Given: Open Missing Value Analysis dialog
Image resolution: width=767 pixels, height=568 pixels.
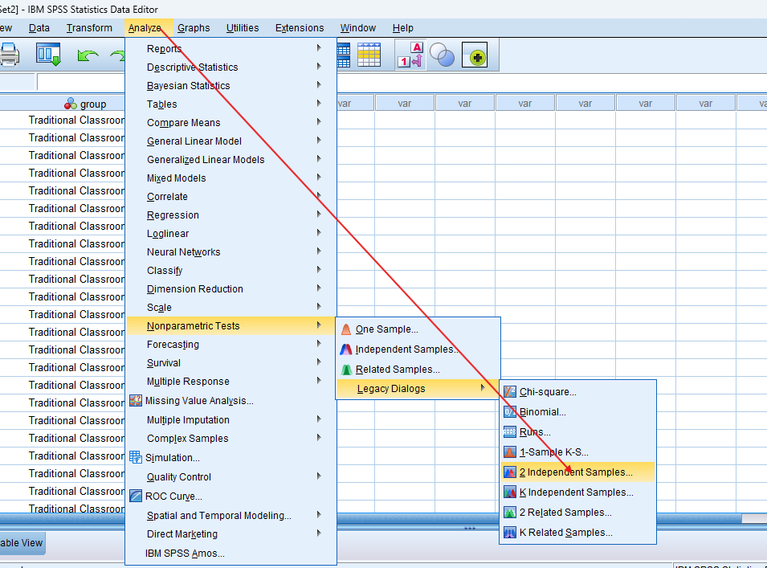Looking at the screenshot, I should [198, 401].
